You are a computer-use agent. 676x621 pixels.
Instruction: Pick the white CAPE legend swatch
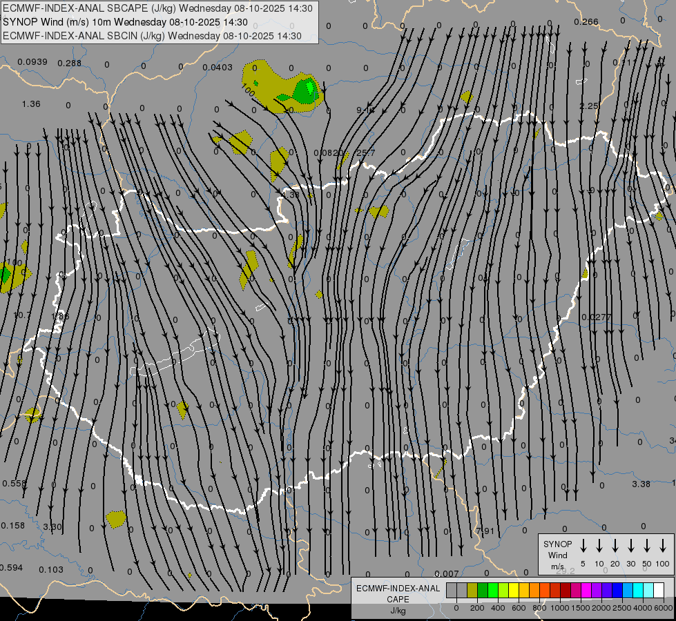(658, 591)
